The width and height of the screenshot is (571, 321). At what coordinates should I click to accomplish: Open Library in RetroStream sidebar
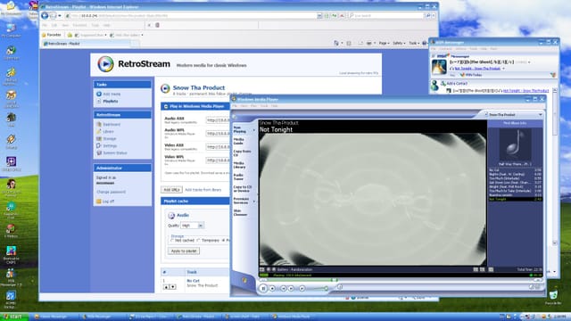pyautogui.click(x=108, y=131)
